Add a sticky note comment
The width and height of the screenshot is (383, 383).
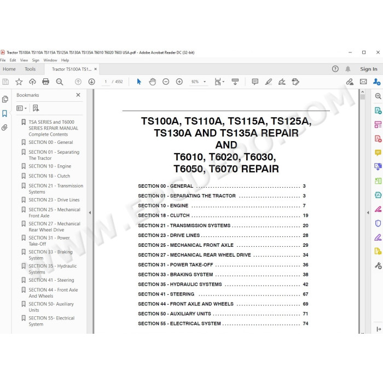tap(255, 82)
